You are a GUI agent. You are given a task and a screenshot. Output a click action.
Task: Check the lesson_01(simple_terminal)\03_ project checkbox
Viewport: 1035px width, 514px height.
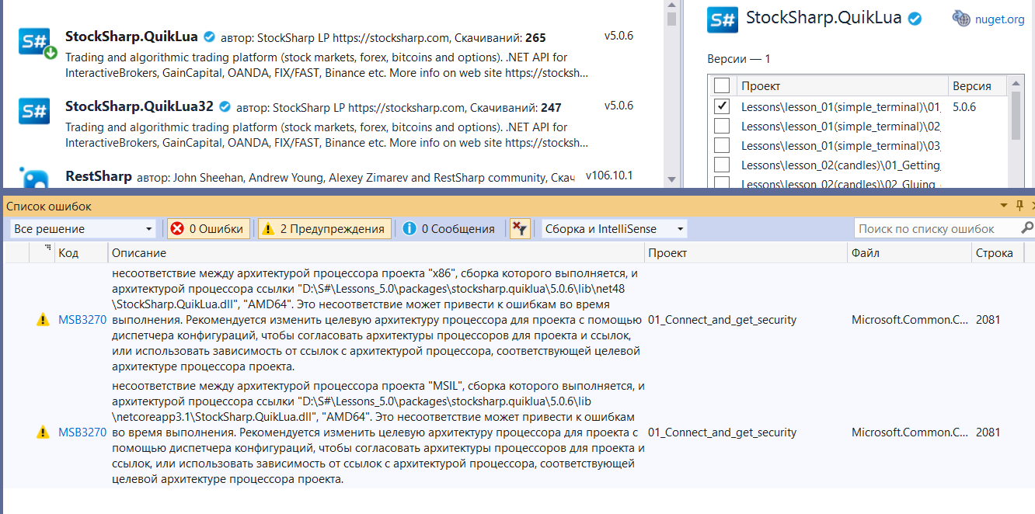coord(722,144)
